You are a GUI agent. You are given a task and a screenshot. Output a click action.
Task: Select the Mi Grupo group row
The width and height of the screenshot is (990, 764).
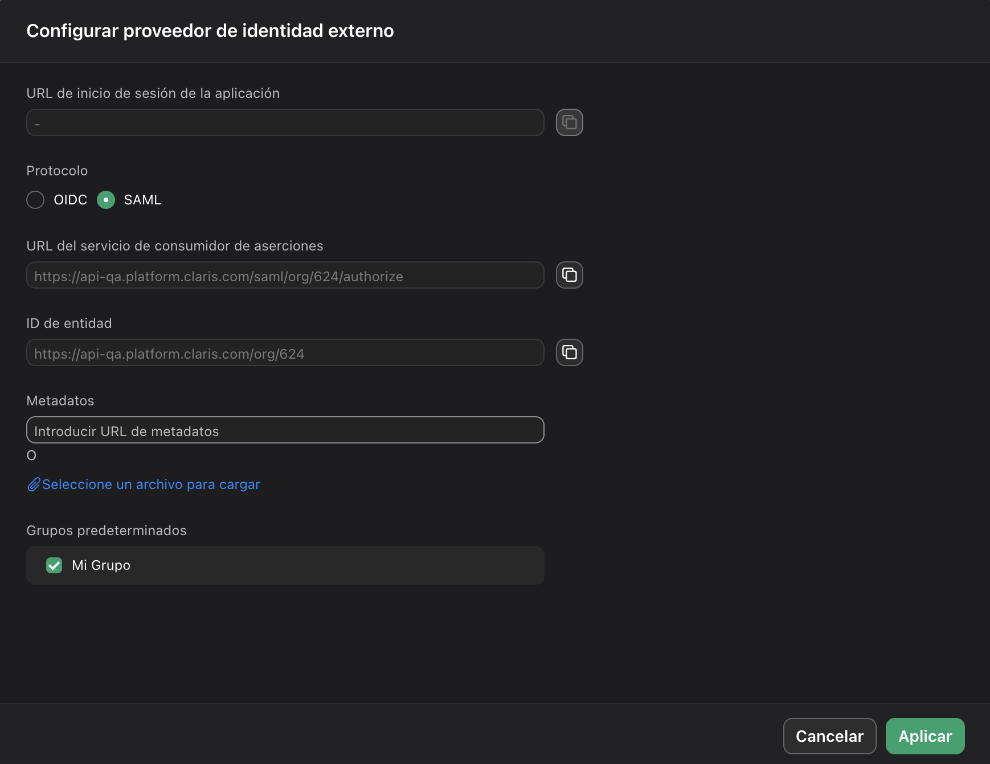coord(285,565)
